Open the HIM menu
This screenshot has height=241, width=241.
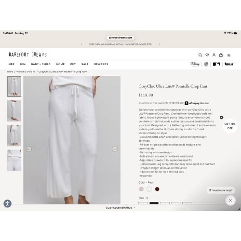(x=23, y=64)
